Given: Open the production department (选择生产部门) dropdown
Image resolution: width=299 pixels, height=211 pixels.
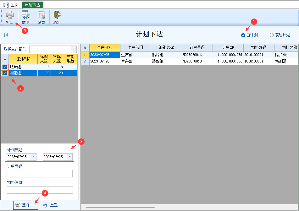Looking at the screenshot, I should 74,49.
